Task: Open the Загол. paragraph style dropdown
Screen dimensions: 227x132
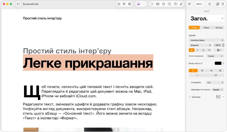Action: (x=207, y=18)
